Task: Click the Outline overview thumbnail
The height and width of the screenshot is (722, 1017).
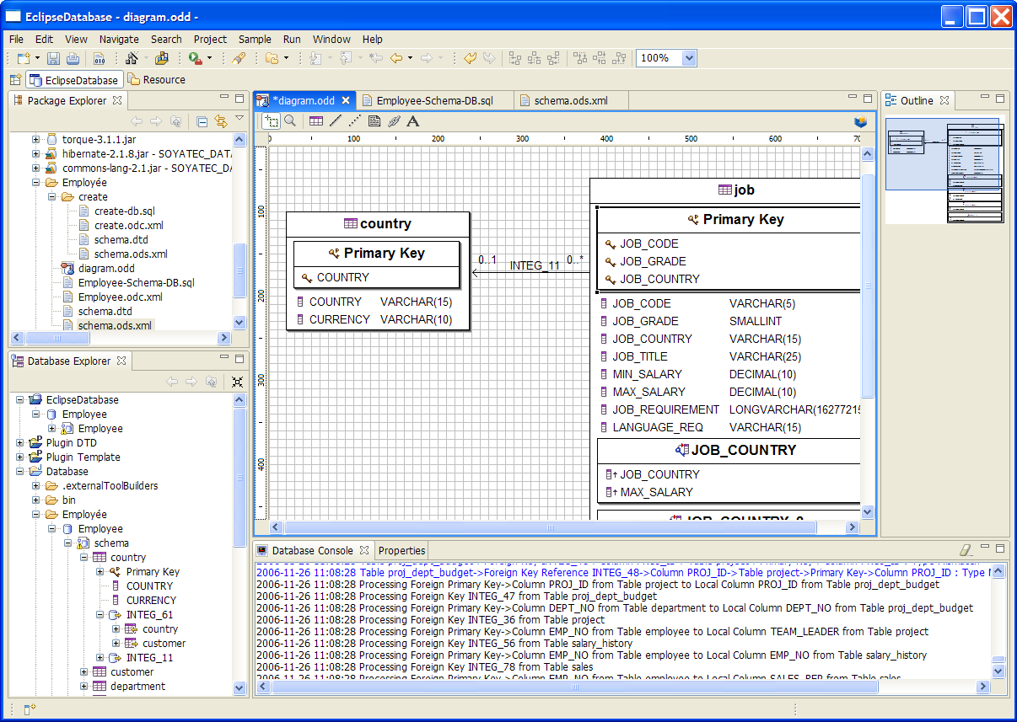Action: [945, 169]
